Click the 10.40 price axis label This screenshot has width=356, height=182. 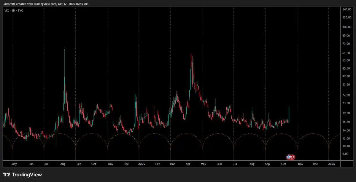tap(346, 146)
